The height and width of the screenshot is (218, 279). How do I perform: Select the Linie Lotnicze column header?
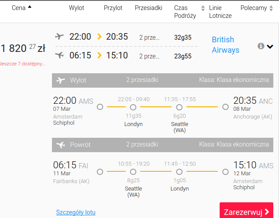(220, 12)
